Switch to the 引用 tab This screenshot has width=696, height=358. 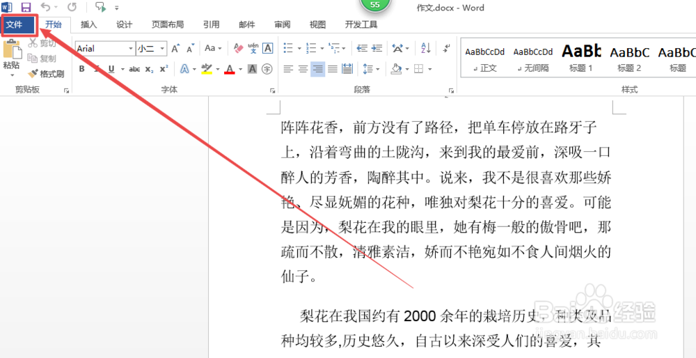point(212,24)
